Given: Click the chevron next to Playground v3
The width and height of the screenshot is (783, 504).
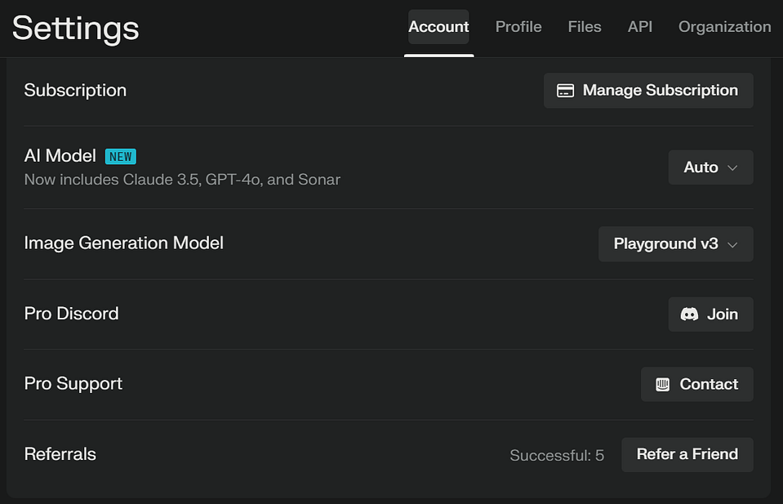Looking at the screenshot, I should [x=732, y=244].
